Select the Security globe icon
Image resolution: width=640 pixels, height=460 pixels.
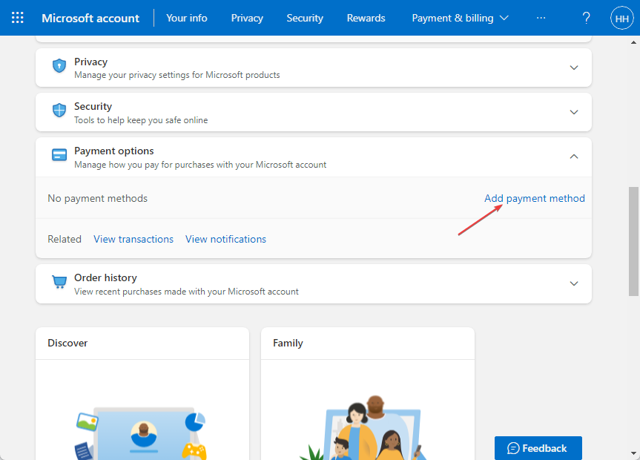pyautogui.click(x=59, y=110)
